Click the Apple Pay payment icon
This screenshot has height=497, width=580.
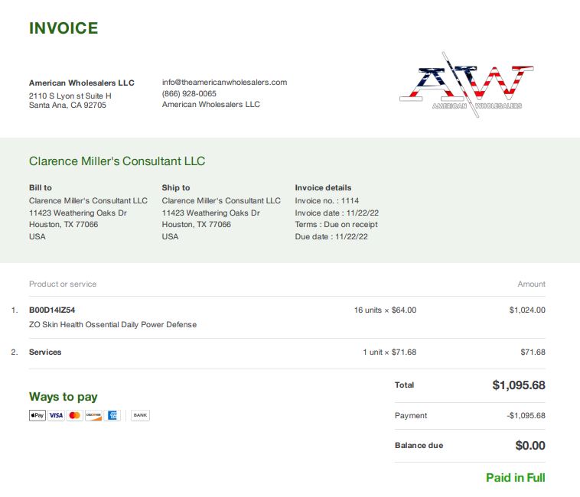(x=37, y=415)
